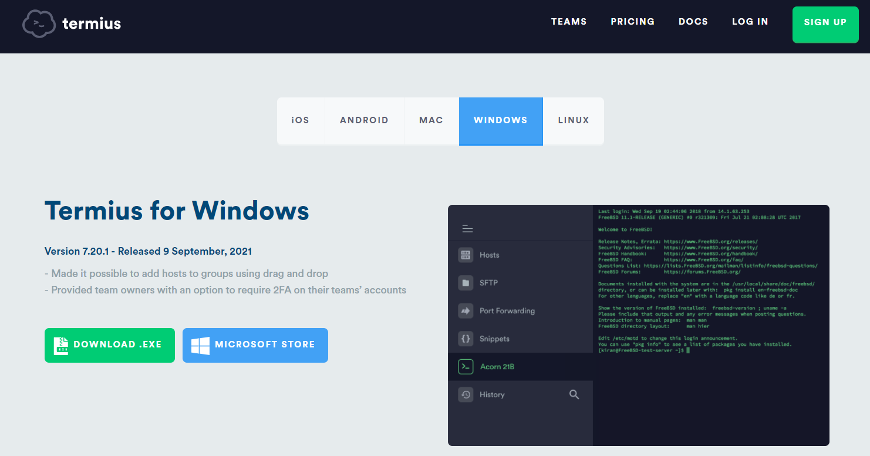The image size is (870, 456).
Task: Click the Termius for Windows heading
Action: [177, 210]
